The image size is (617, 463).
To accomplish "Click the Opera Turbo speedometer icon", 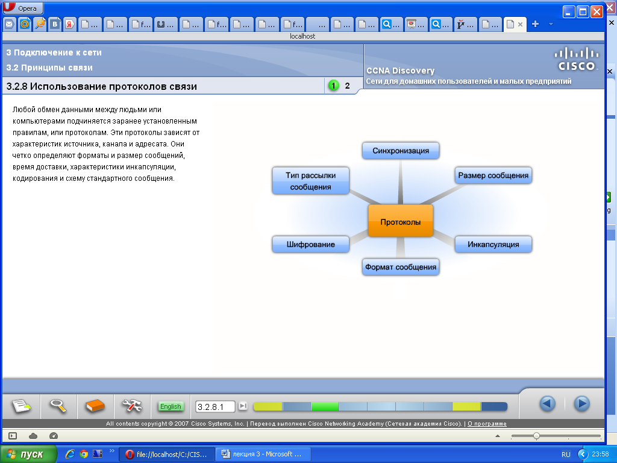I will point(54,436).
